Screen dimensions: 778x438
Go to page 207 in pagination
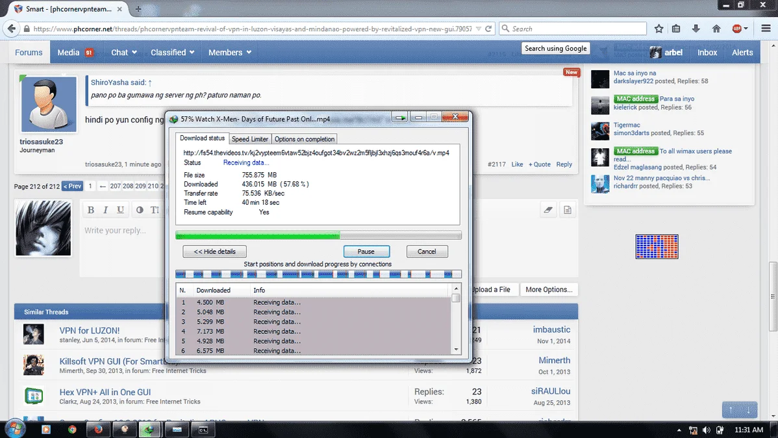pos(115,186)
